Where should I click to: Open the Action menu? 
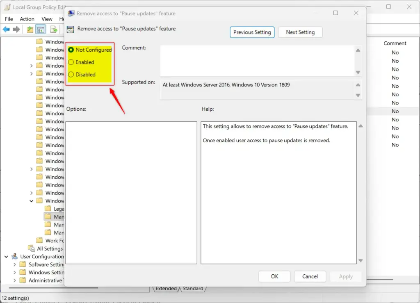click(27, 19)
